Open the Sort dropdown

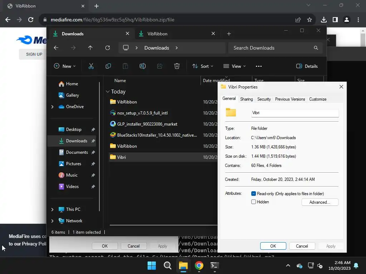203,66
